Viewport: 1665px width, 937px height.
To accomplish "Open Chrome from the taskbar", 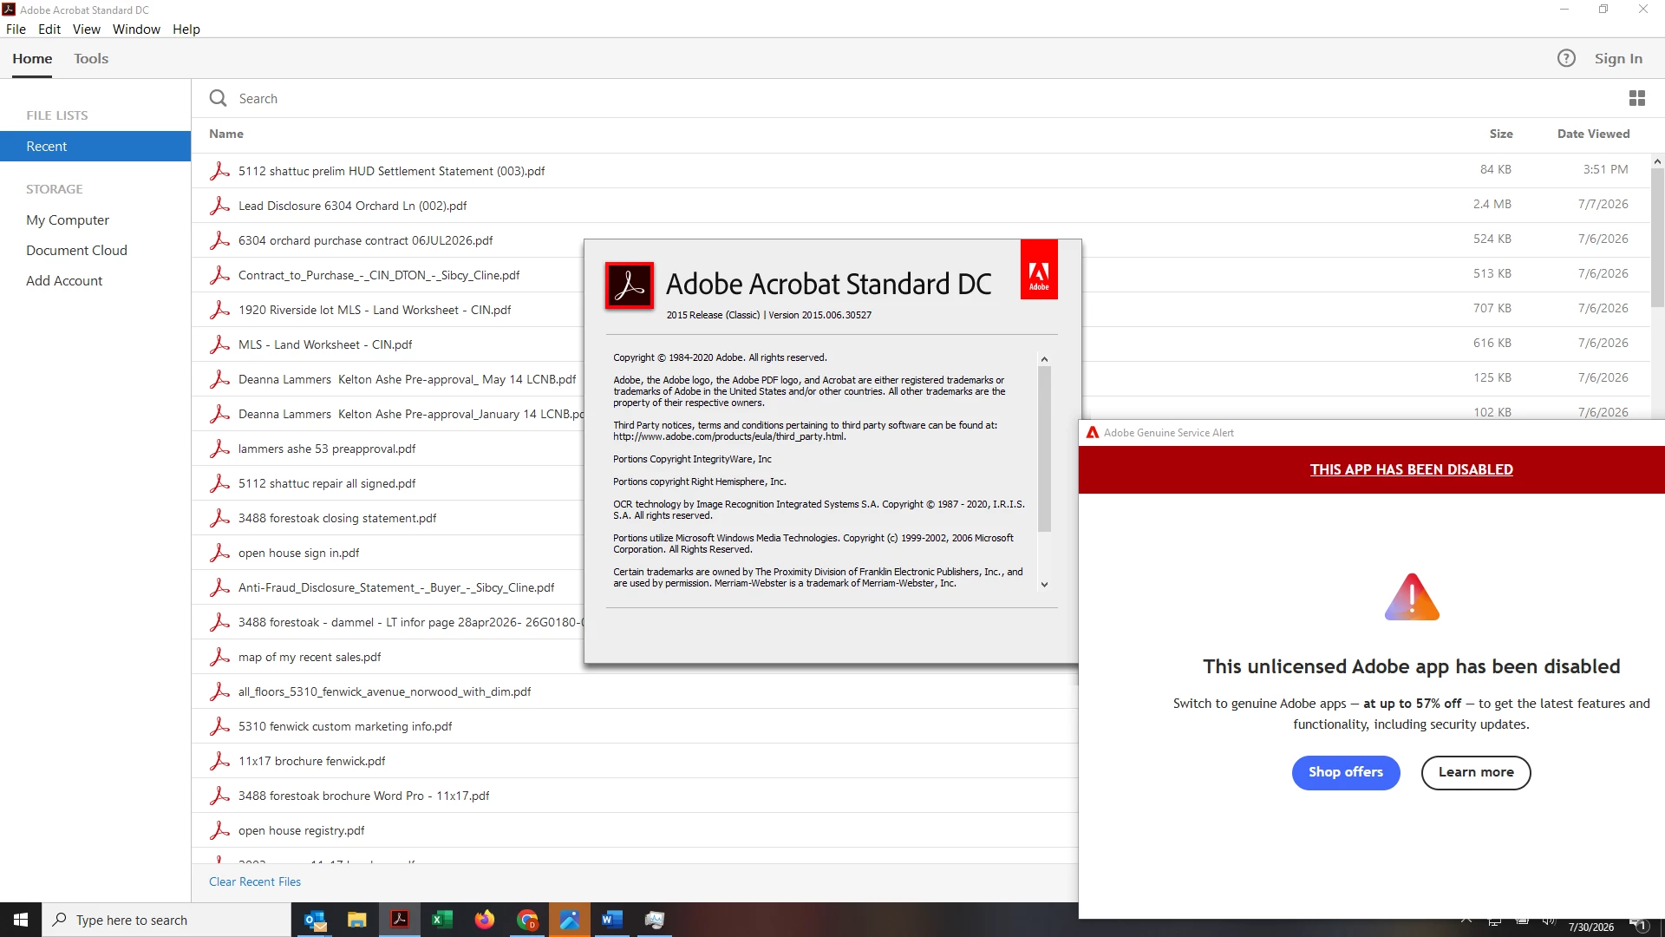I will [527, 920].
